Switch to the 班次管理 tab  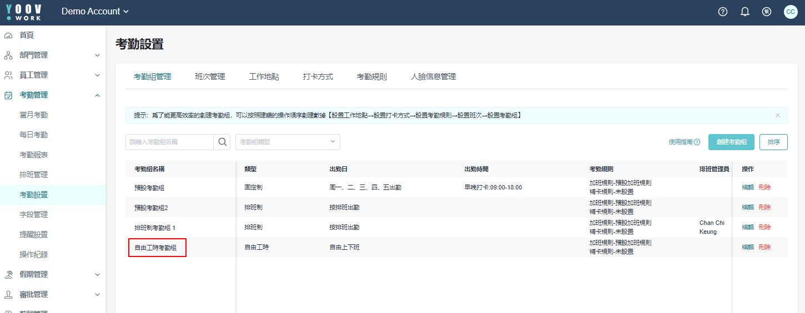click(x=210, y=76)
